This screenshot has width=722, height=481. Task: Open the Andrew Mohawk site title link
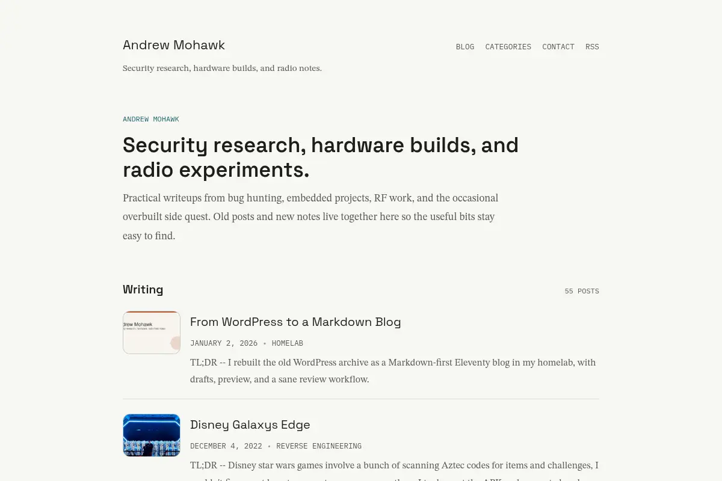174,45
